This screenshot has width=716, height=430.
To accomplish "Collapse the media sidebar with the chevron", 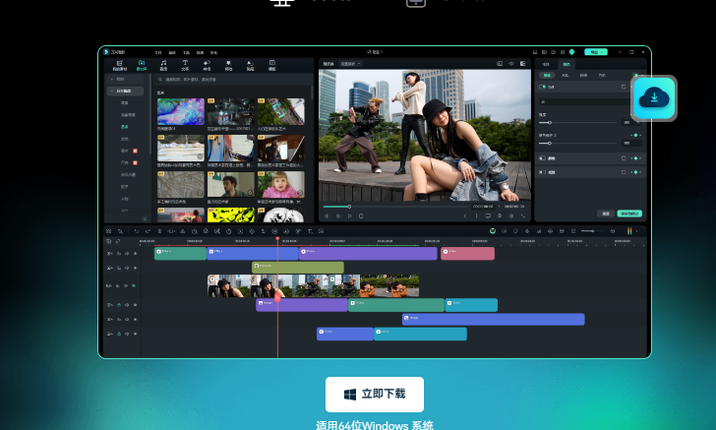I will point(145,219).
